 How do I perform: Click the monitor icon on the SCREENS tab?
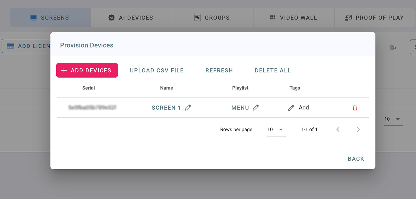33,17
